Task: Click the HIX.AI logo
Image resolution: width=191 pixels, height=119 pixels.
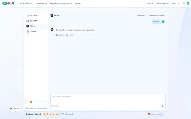Action: click(8, 3)
